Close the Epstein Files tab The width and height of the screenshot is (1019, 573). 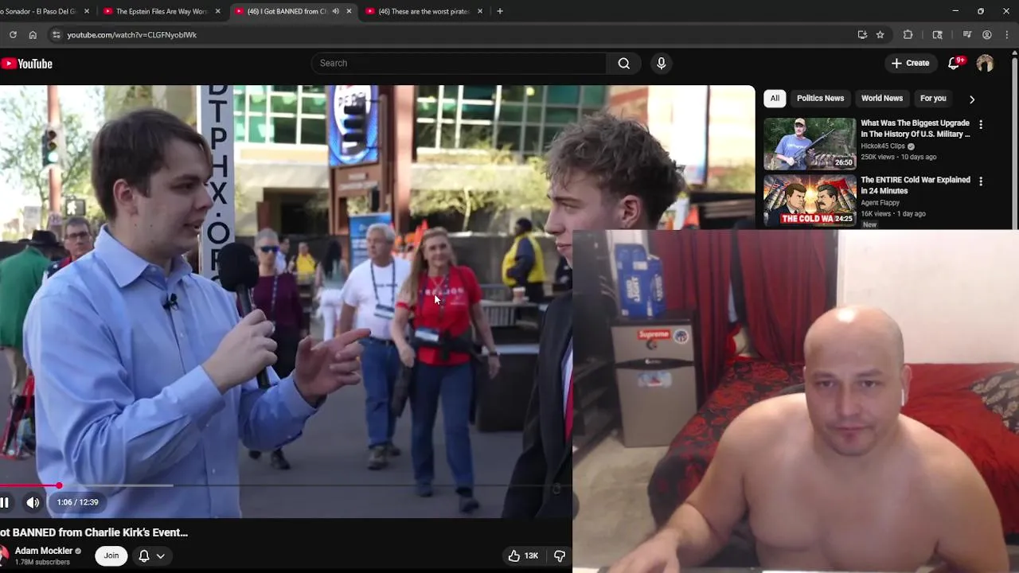(x=217, y=11)
